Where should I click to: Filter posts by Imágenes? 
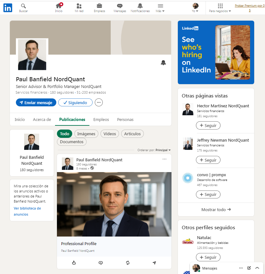[x=86, y=134]
